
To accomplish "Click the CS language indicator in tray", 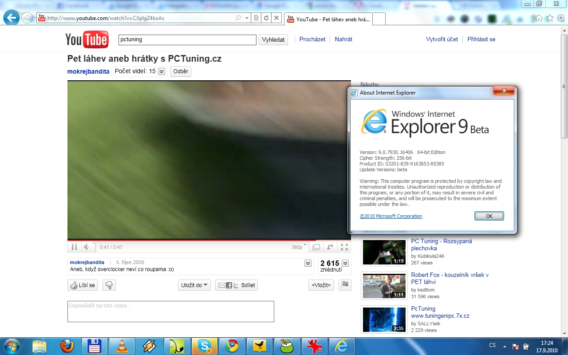I will 492,345.
